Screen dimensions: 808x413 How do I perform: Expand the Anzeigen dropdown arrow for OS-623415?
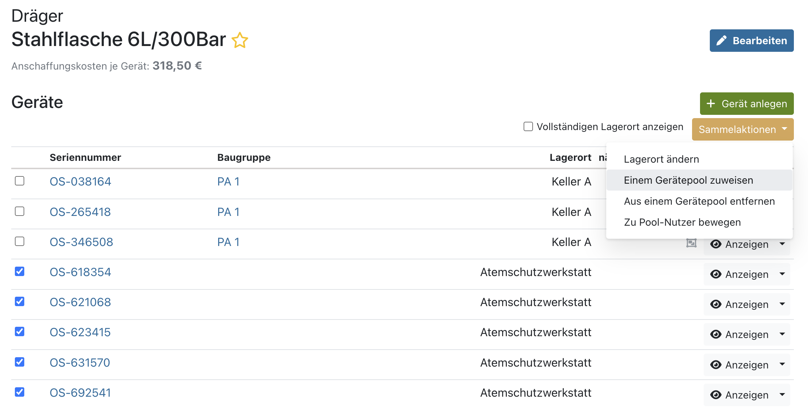click(x=783, y=334)
